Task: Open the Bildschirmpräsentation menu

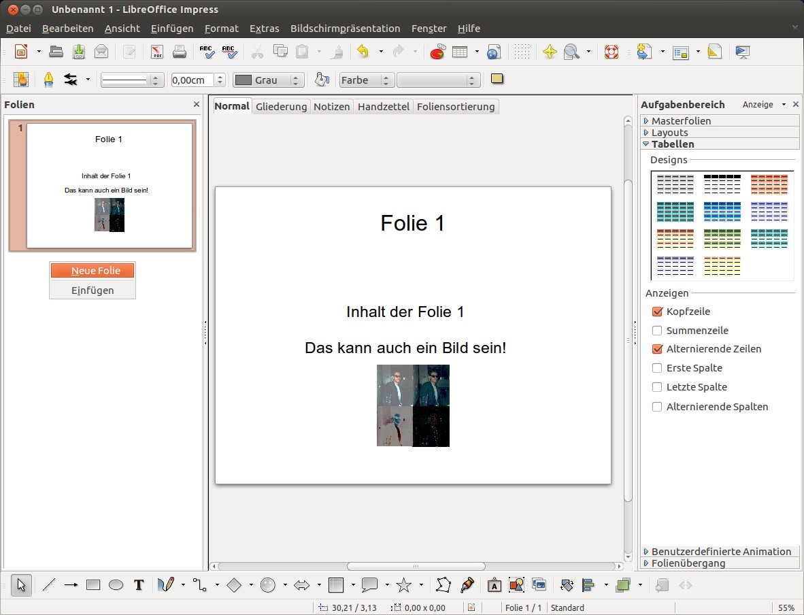Action: (x=345, y=29)
